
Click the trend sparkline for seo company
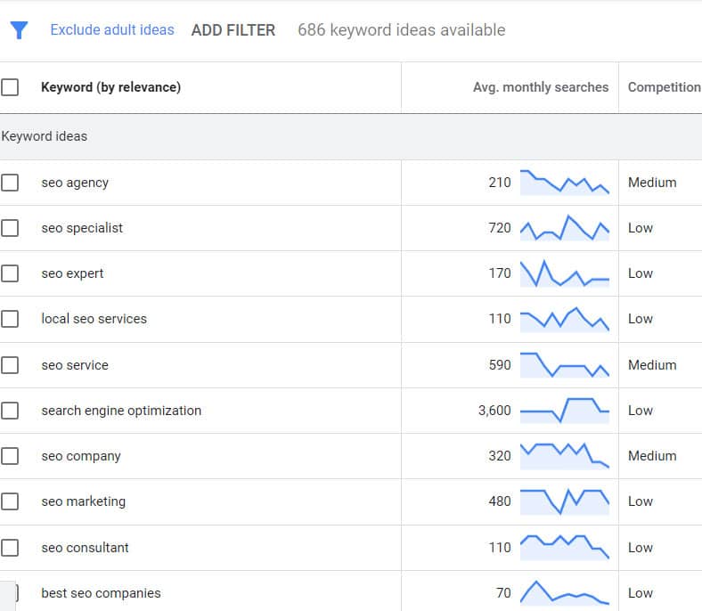click(565, 456)
